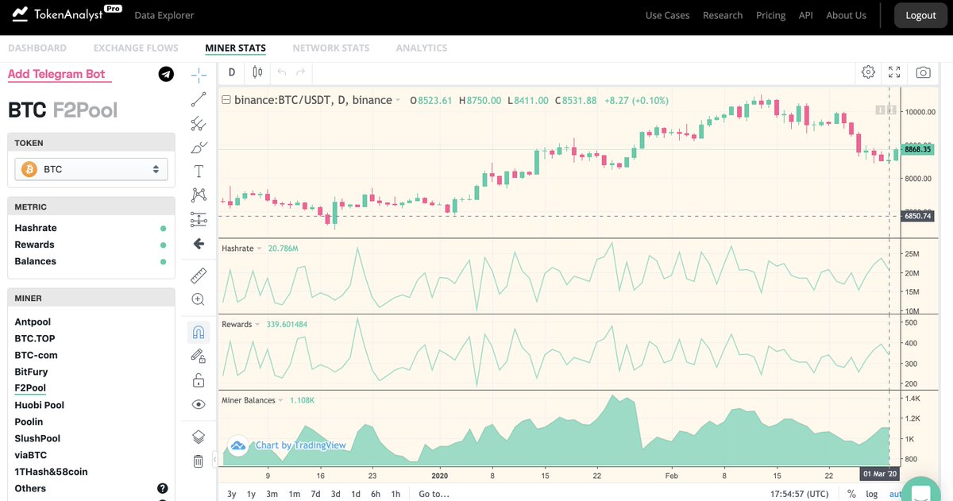Open chart settings gear icon
The height and width of the screenshot is (501, 953).
coord(868,72)
